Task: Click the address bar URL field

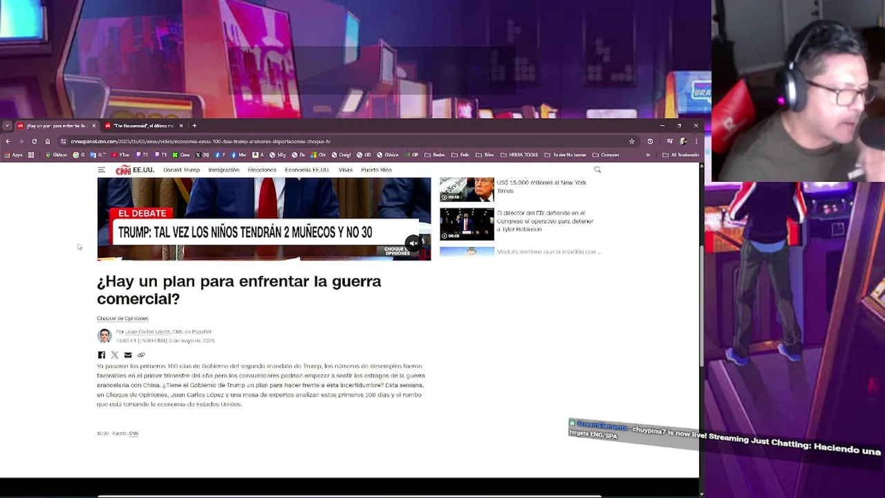Action: click(x=346, y=141)
